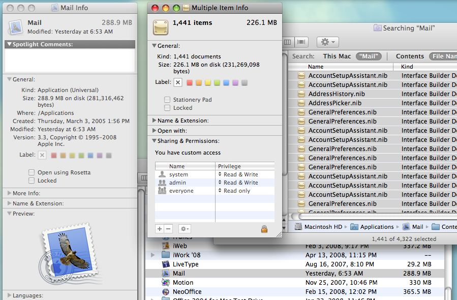Screen dimensions: 457x300
Task: Expand the Languages section in Mail Info
Action: 9,295
